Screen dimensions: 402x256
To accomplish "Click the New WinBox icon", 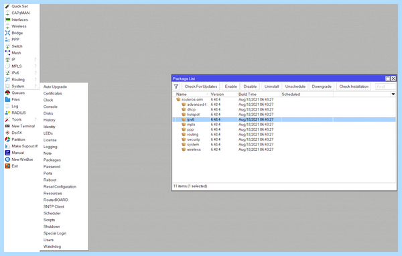I will [7, 159].
